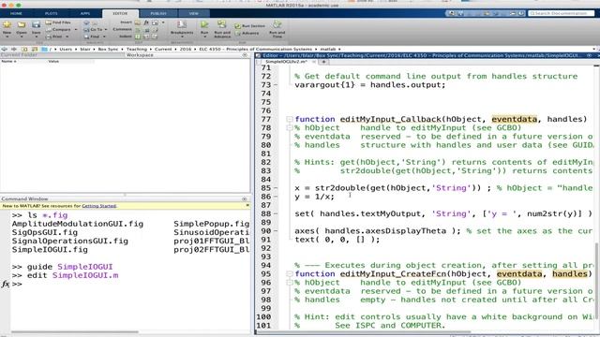The width and height of the screenshot is (600, 337).
Task: Click the editor horizontal scrollbar
Action: (x=364, y=332)
